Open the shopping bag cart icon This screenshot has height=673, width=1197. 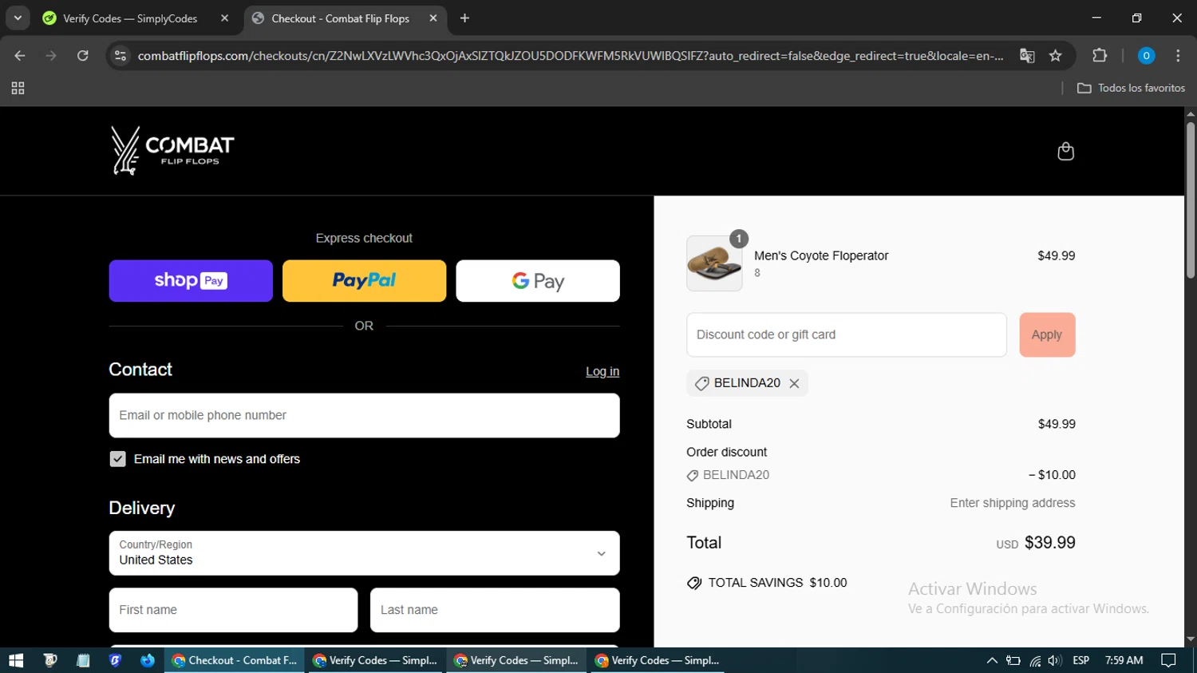(x=1065, y=151)
